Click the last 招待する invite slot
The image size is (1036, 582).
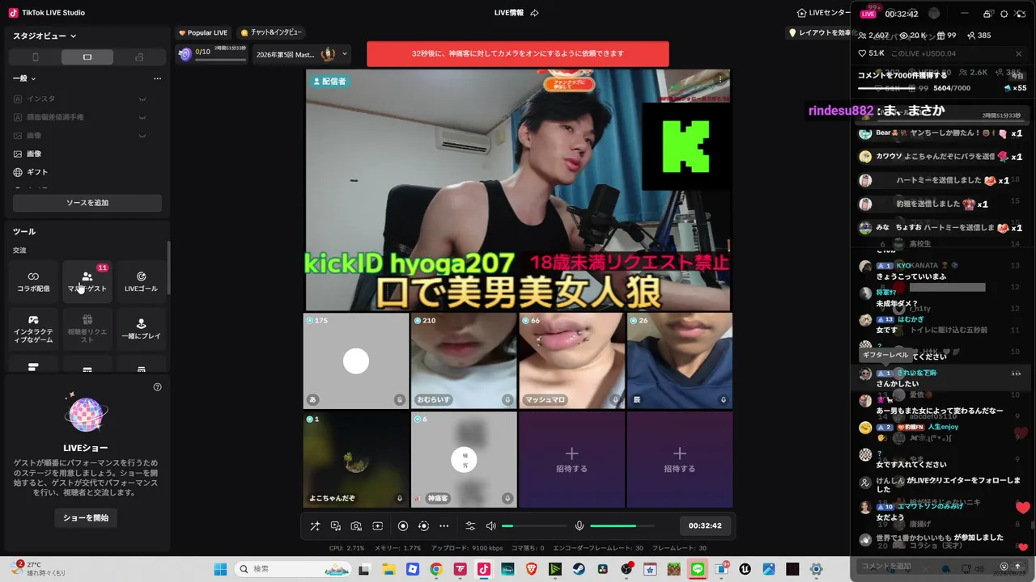point(680,460)
